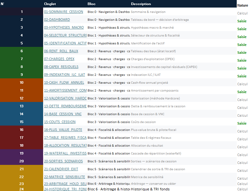Select 'Identification de l'actif' description
Image resolution: width=249 pixels, height=191 pixels.
coord(148,43)
